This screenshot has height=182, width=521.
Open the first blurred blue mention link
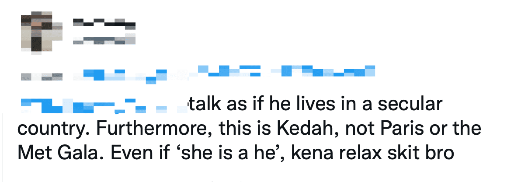point(118,76)
